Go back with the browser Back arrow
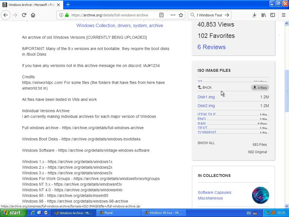This screenshot has height=217, width=289. [6, 15]
